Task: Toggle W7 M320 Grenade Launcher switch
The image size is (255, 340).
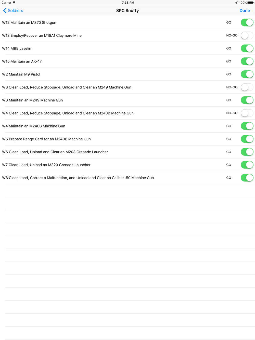Action: pyautogui.click(x=247, y=165)
